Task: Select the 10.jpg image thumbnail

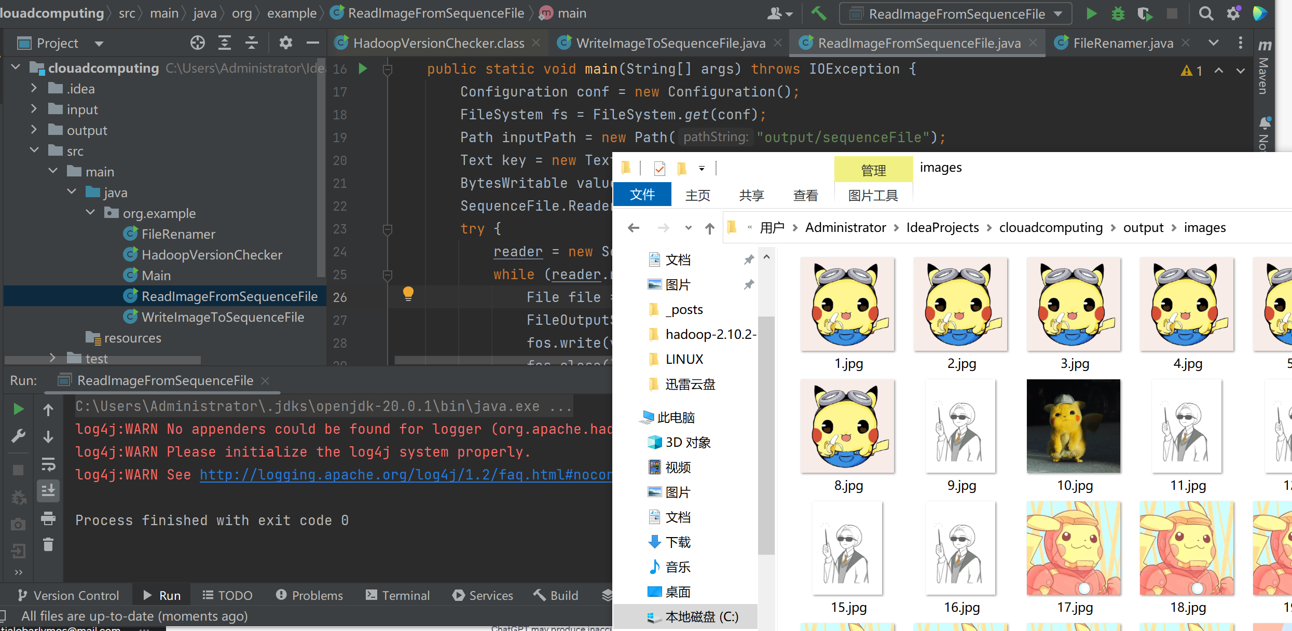Action: (1074, 426)
